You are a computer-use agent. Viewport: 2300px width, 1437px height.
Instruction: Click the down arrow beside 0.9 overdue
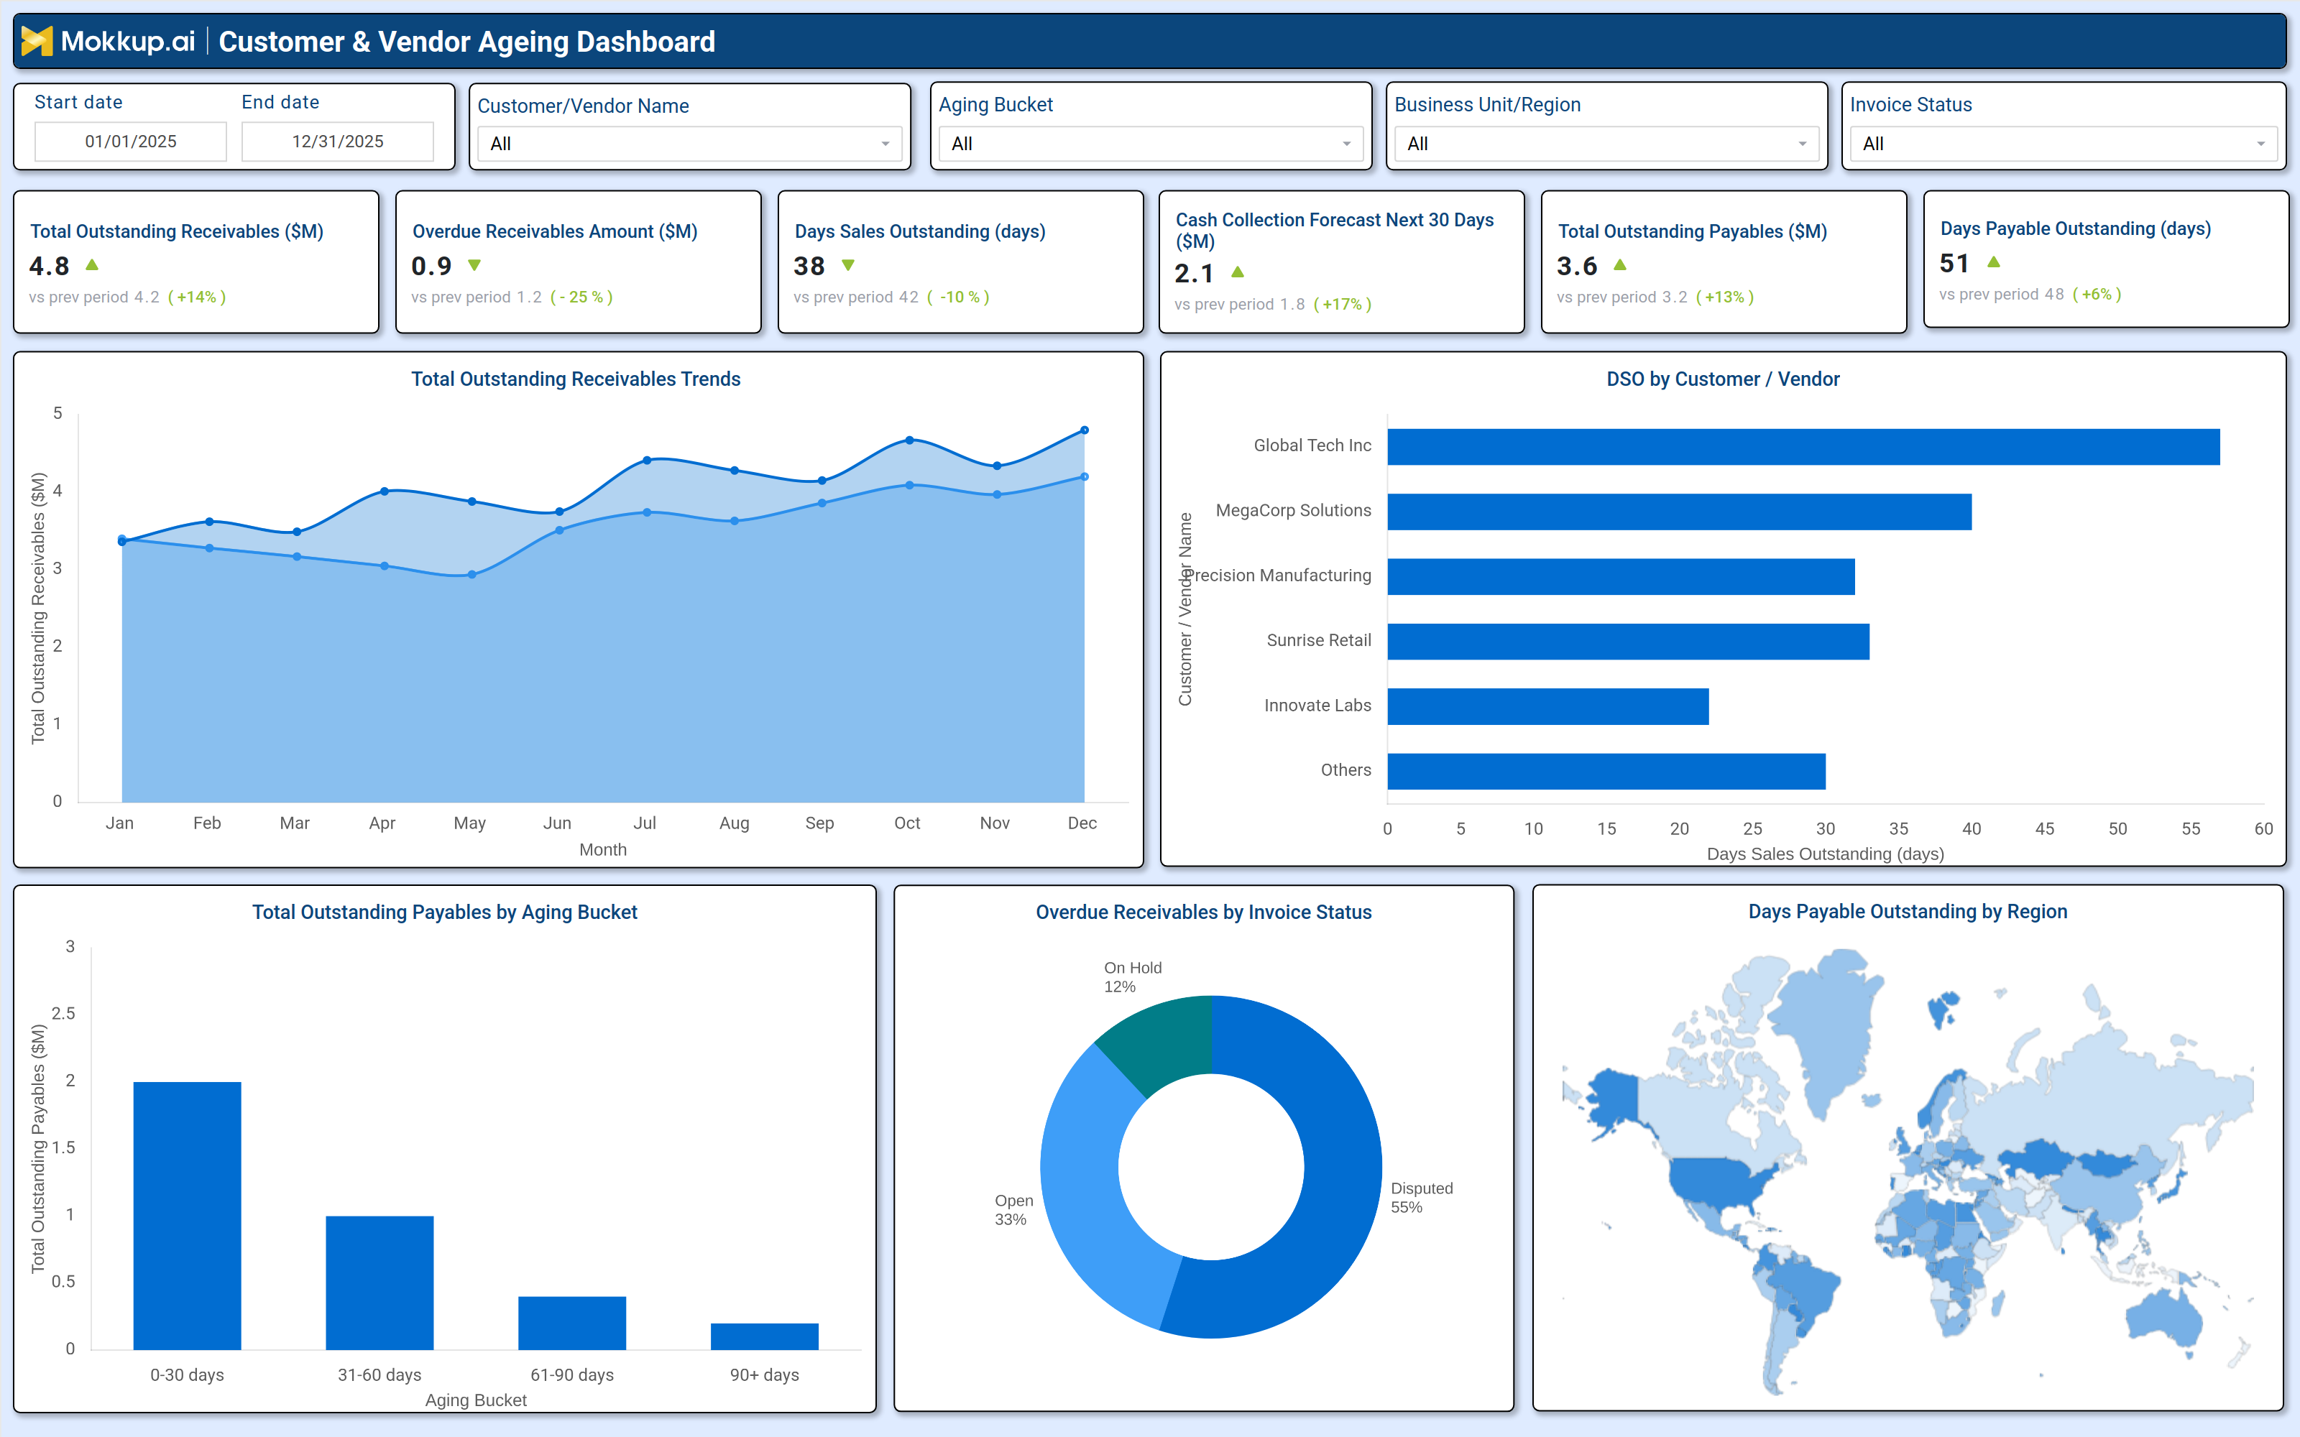(x=474, y=265)
